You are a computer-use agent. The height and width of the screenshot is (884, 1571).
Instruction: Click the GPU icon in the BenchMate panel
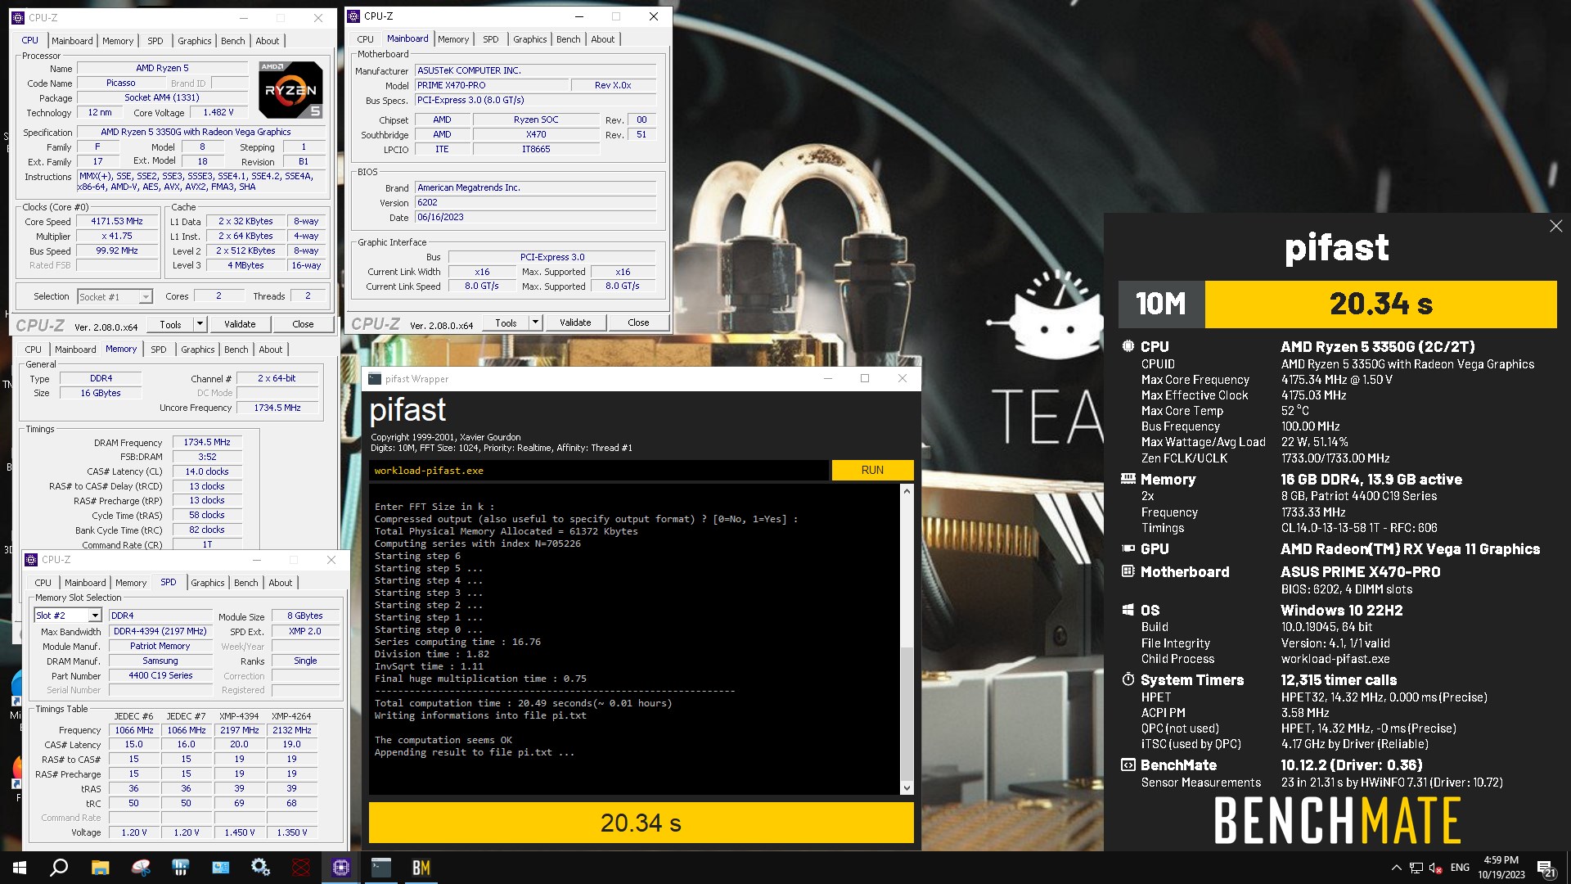[x=1128, y=548]
